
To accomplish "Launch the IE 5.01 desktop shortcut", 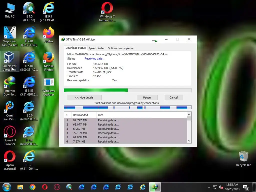I will 29,61.
